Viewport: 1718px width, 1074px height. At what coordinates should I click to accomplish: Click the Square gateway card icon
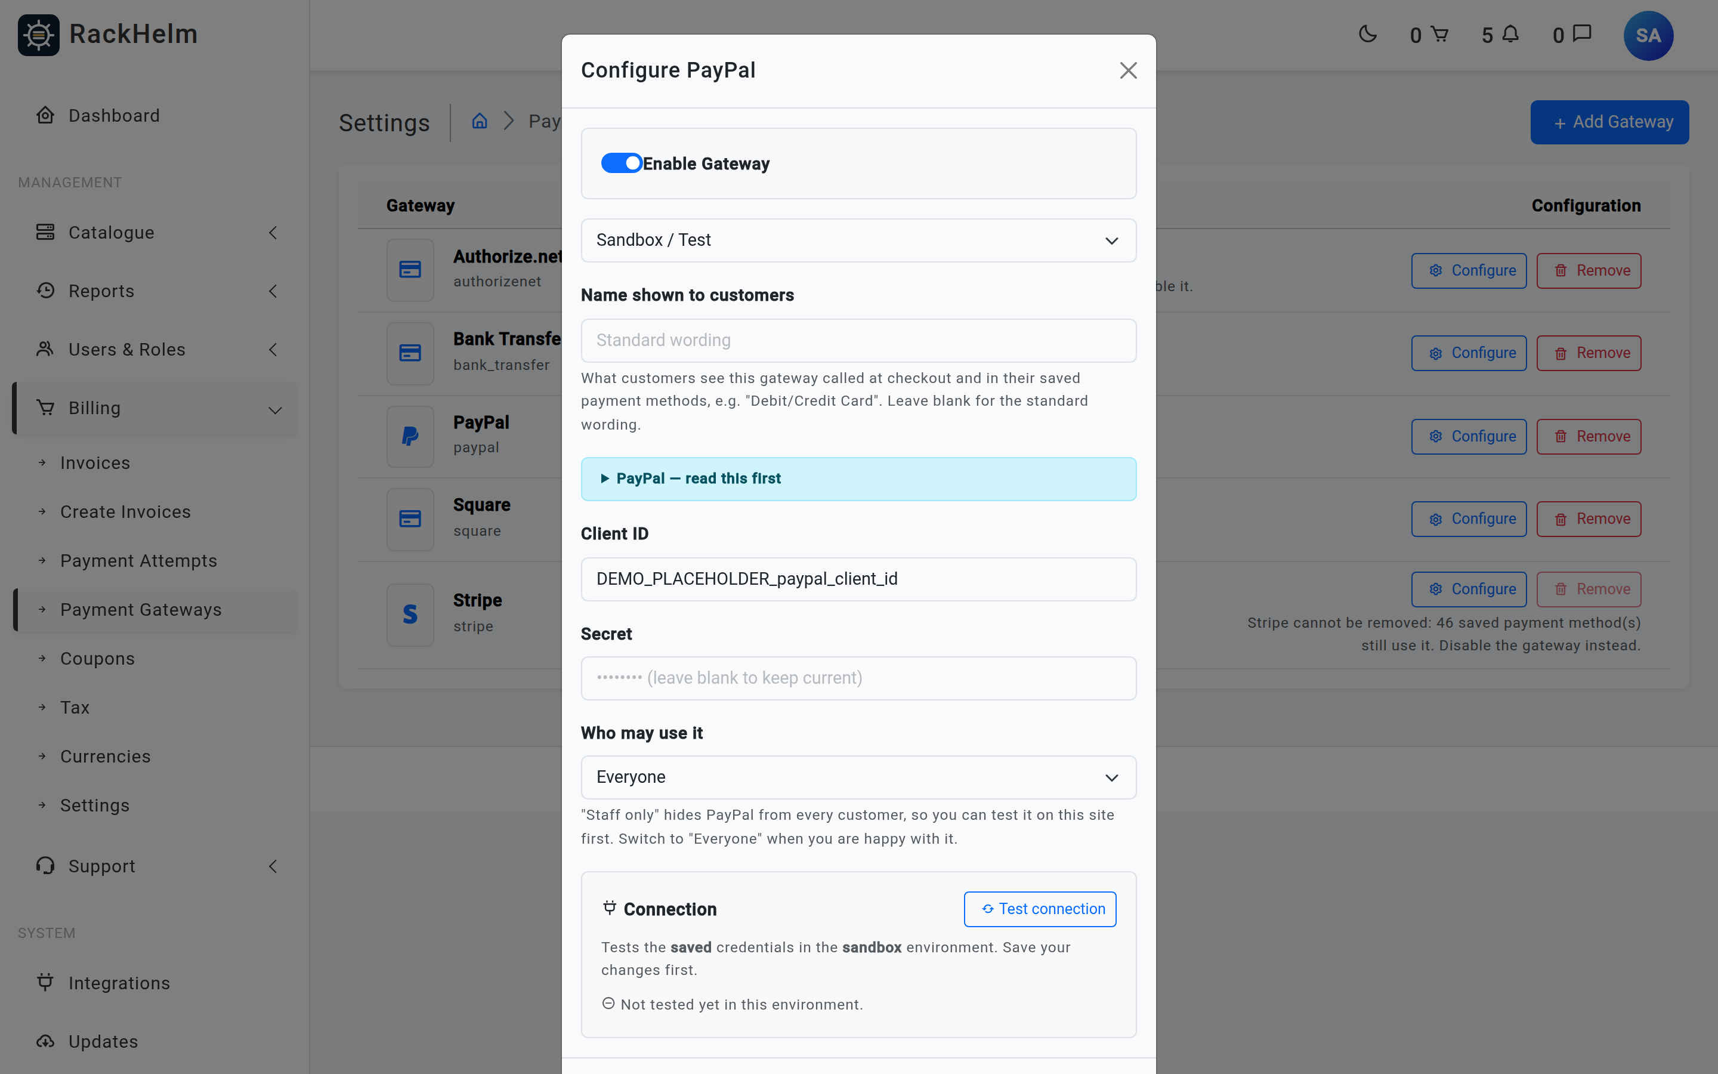point(410,519)
